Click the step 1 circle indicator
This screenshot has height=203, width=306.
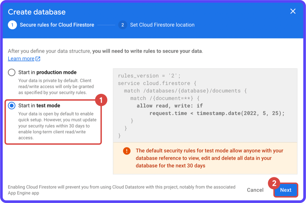(x=12, y=25)
